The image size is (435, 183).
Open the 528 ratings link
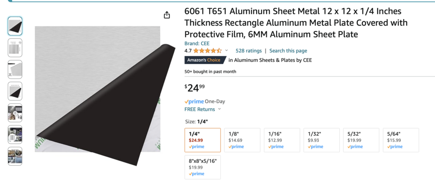point(248,51)
